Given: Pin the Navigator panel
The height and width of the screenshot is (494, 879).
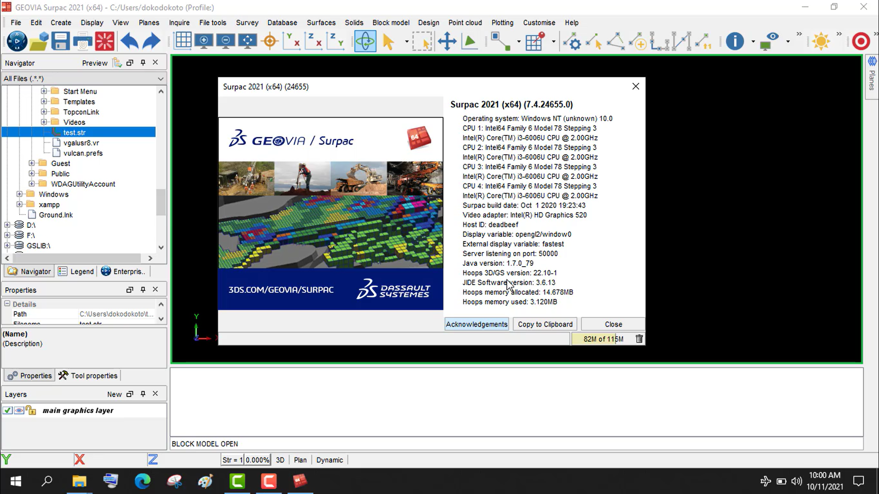Looking at the screenshot, I should (143, 63).
